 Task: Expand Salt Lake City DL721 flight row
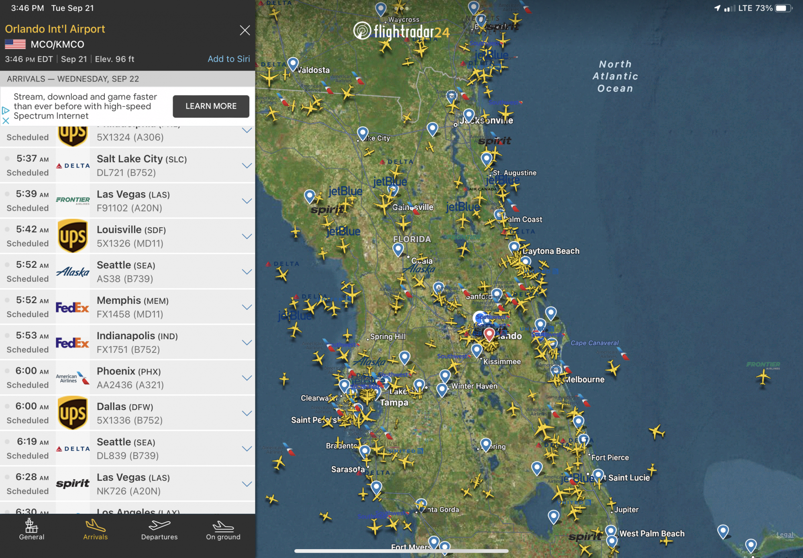click(x=247, y=165)
